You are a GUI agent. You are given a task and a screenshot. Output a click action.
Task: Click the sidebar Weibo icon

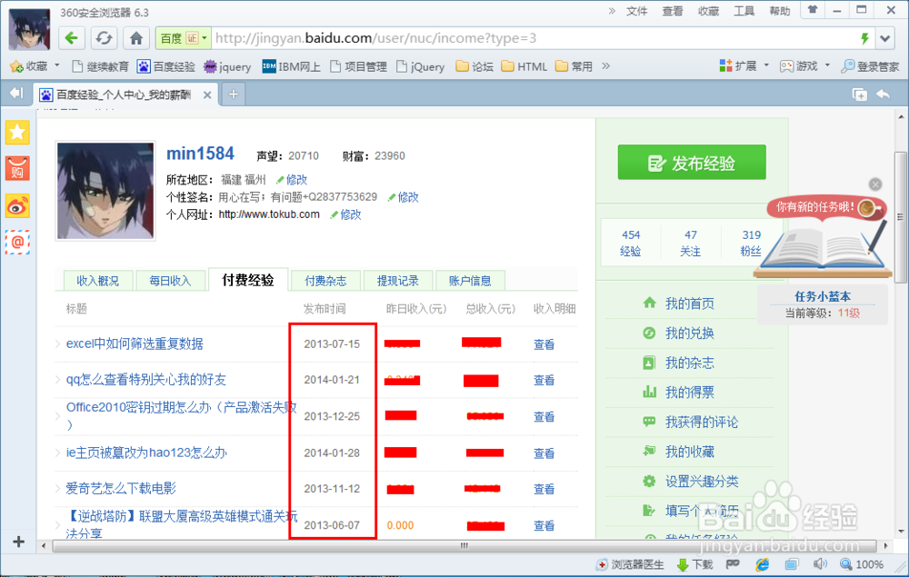[x=17, y=205]
